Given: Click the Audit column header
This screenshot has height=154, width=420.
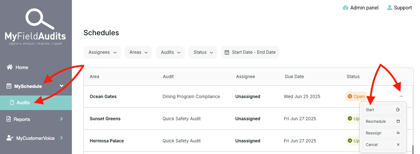Looking at the screenshot, I should tap(168, 76).
